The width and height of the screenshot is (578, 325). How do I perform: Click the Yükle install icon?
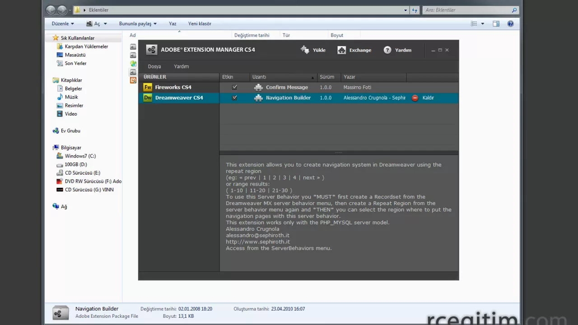(305, 50)
